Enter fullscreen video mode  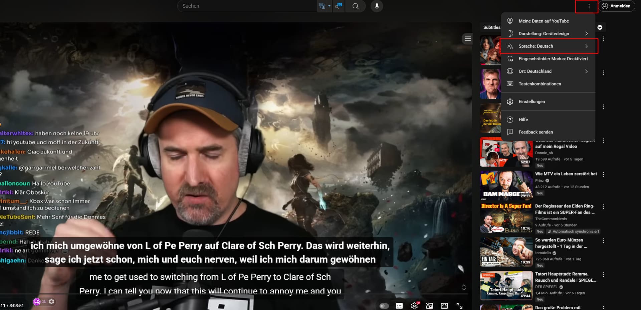[x=459, y=306]
